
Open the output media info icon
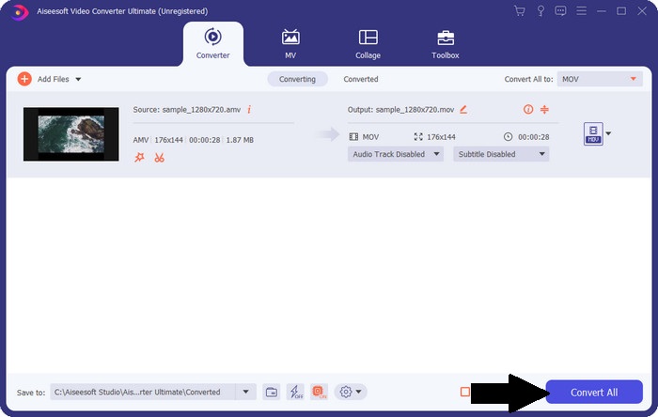[528, 110]
